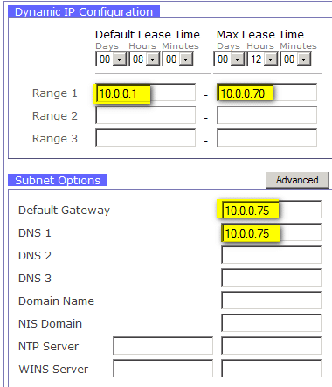Click the Default Lease Time label
The height and width of the screenshot is (387, 332).
point(148,35)
